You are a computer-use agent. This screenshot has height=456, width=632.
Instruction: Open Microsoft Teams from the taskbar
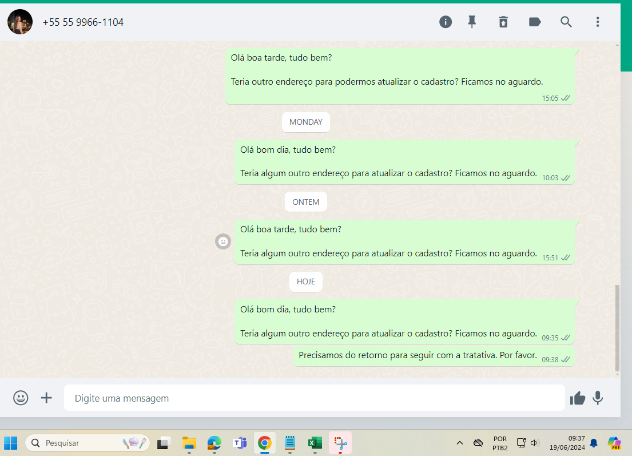pos(240,443)
